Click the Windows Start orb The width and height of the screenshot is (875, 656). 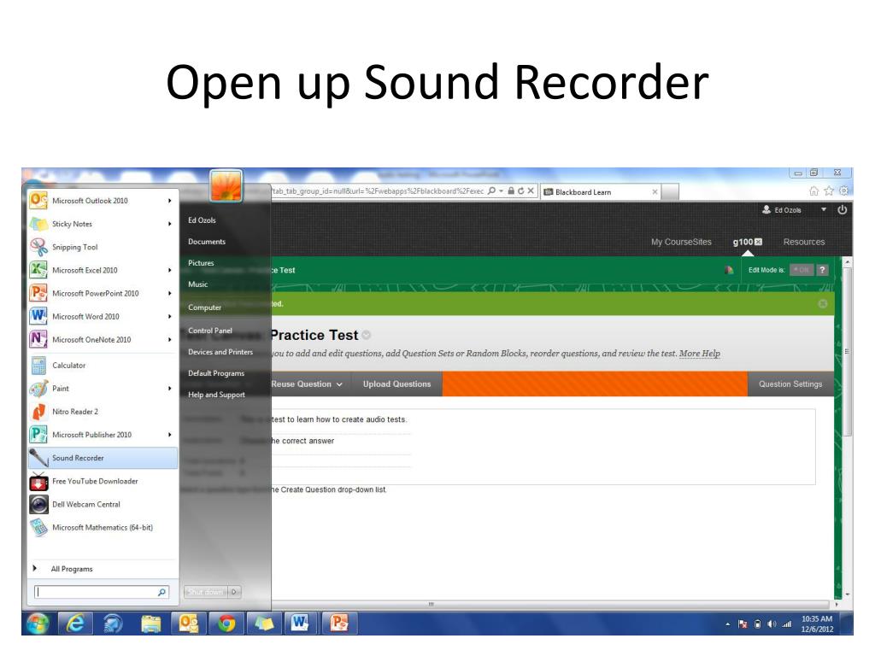[x=38, y=623]
